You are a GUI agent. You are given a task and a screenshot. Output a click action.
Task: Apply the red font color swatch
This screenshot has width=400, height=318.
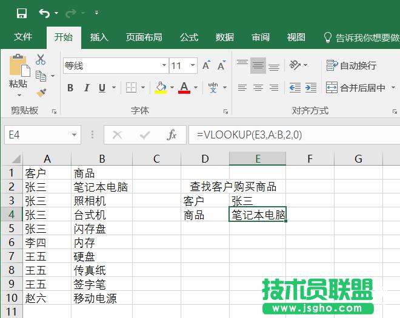pyautogui.click(x=184, y=88)
